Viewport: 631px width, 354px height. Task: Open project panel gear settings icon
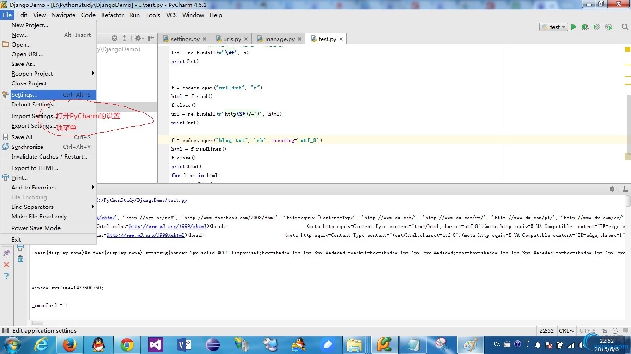[139, 39]
